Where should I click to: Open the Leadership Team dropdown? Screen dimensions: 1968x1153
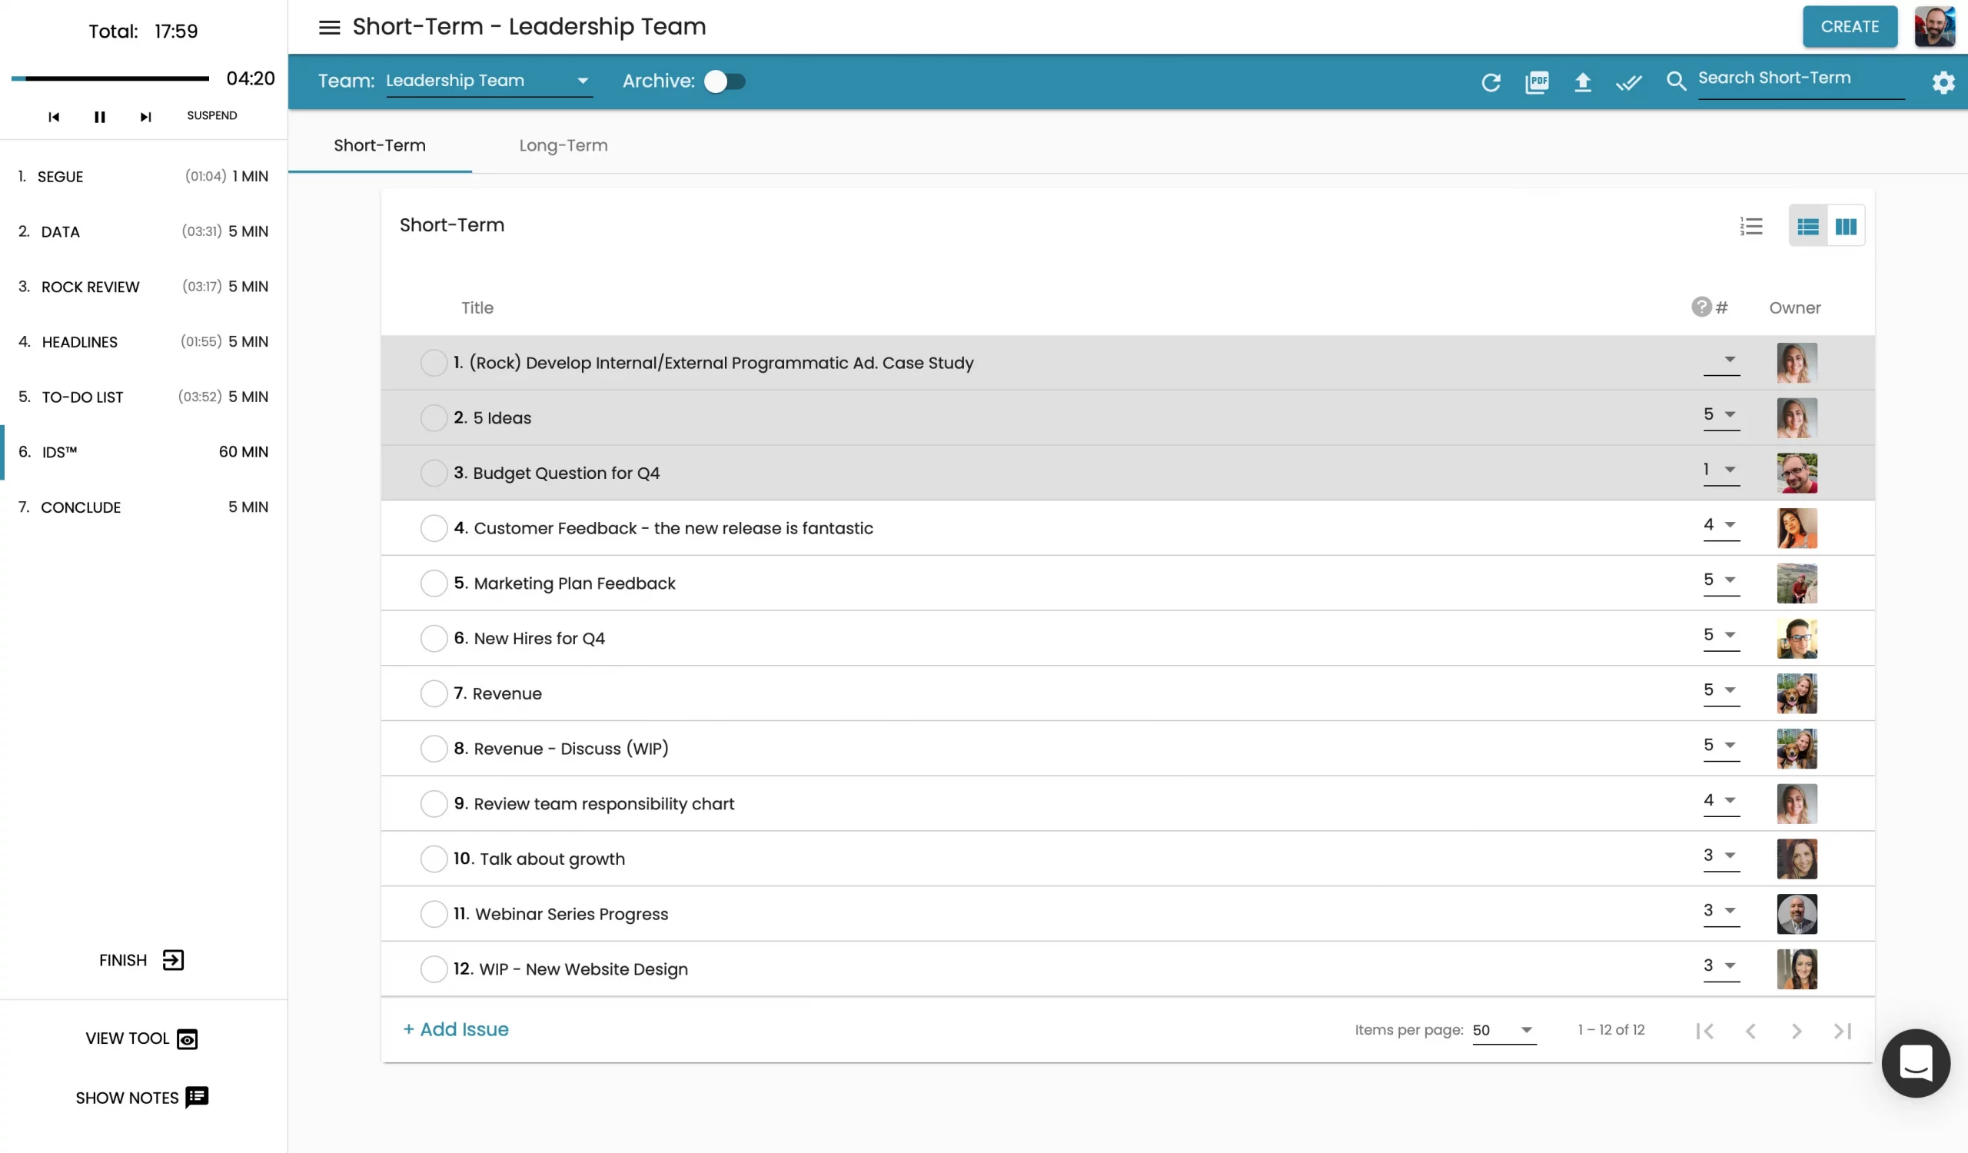click(488, 81)
